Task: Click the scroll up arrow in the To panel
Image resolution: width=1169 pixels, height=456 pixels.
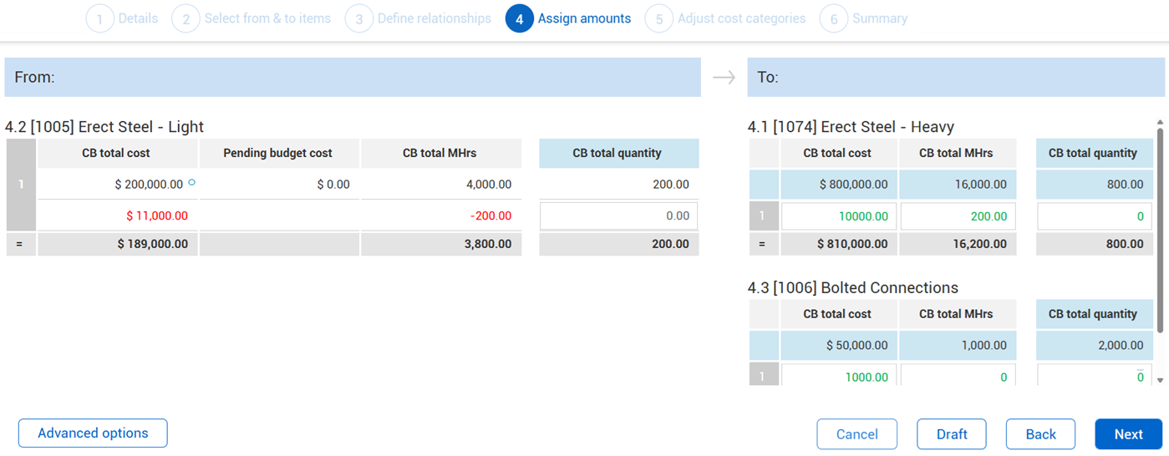Action: point(1160,122)
